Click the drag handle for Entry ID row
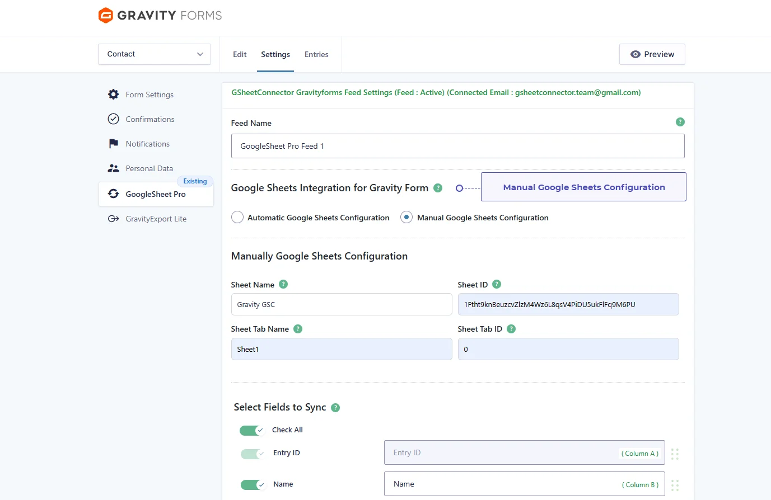771x500 pixels. (675, 454)
